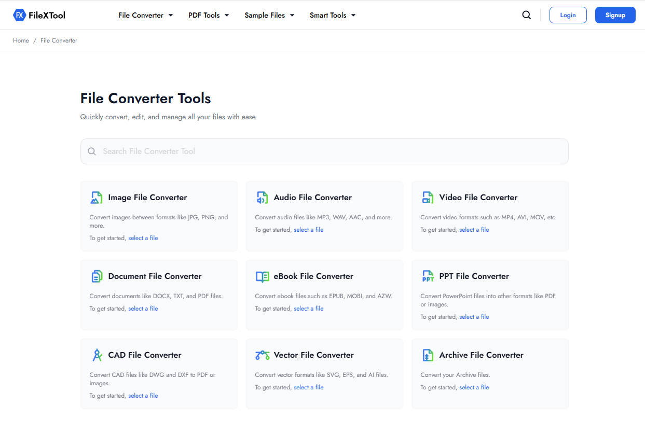The height and width of the screenshot is (435, 645).
Task: Open 'select a file' under Archive File Converter
Action: [474, 387]
